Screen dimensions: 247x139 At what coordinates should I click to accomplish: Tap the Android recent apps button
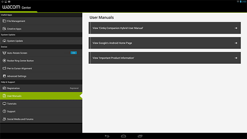140,136
